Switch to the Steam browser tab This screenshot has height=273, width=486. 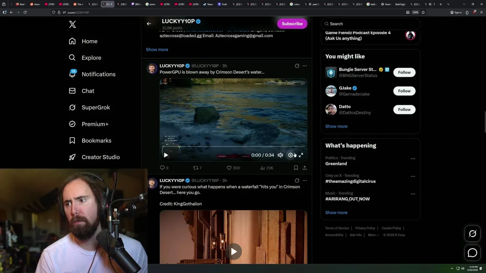[208, 4]
